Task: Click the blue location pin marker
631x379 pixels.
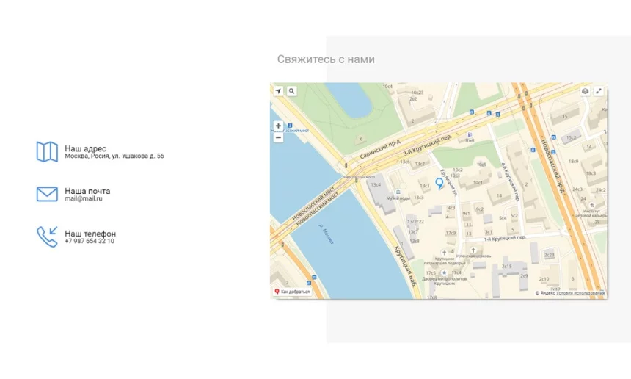Action: (x=439, y=183)
